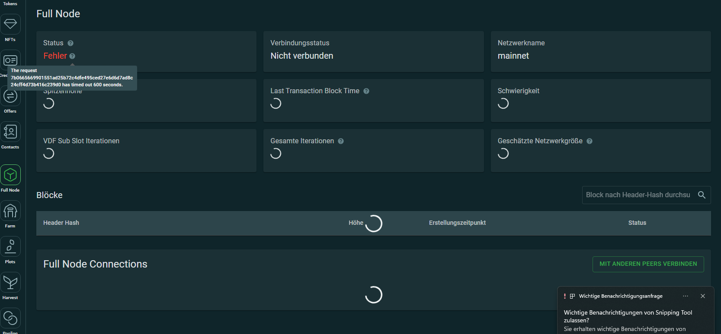The width and height of the screenshot is (721, 334).
Task: Click the help icon beside Fehler
Action: (x=72, y=56)
